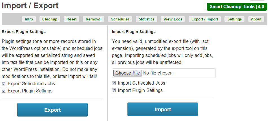Toggle Export Plugin Settings checkbox
269x121 pixels.
click(4, 91)
